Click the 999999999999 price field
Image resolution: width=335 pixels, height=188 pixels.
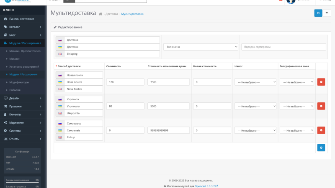[168, 130]
